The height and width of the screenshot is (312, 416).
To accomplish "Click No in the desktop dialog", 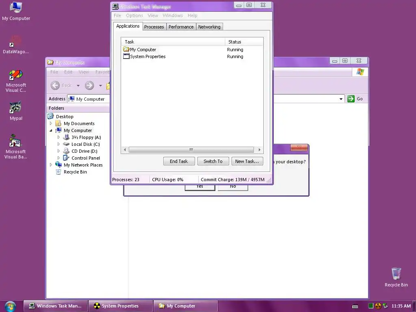I will click(233, 187).
